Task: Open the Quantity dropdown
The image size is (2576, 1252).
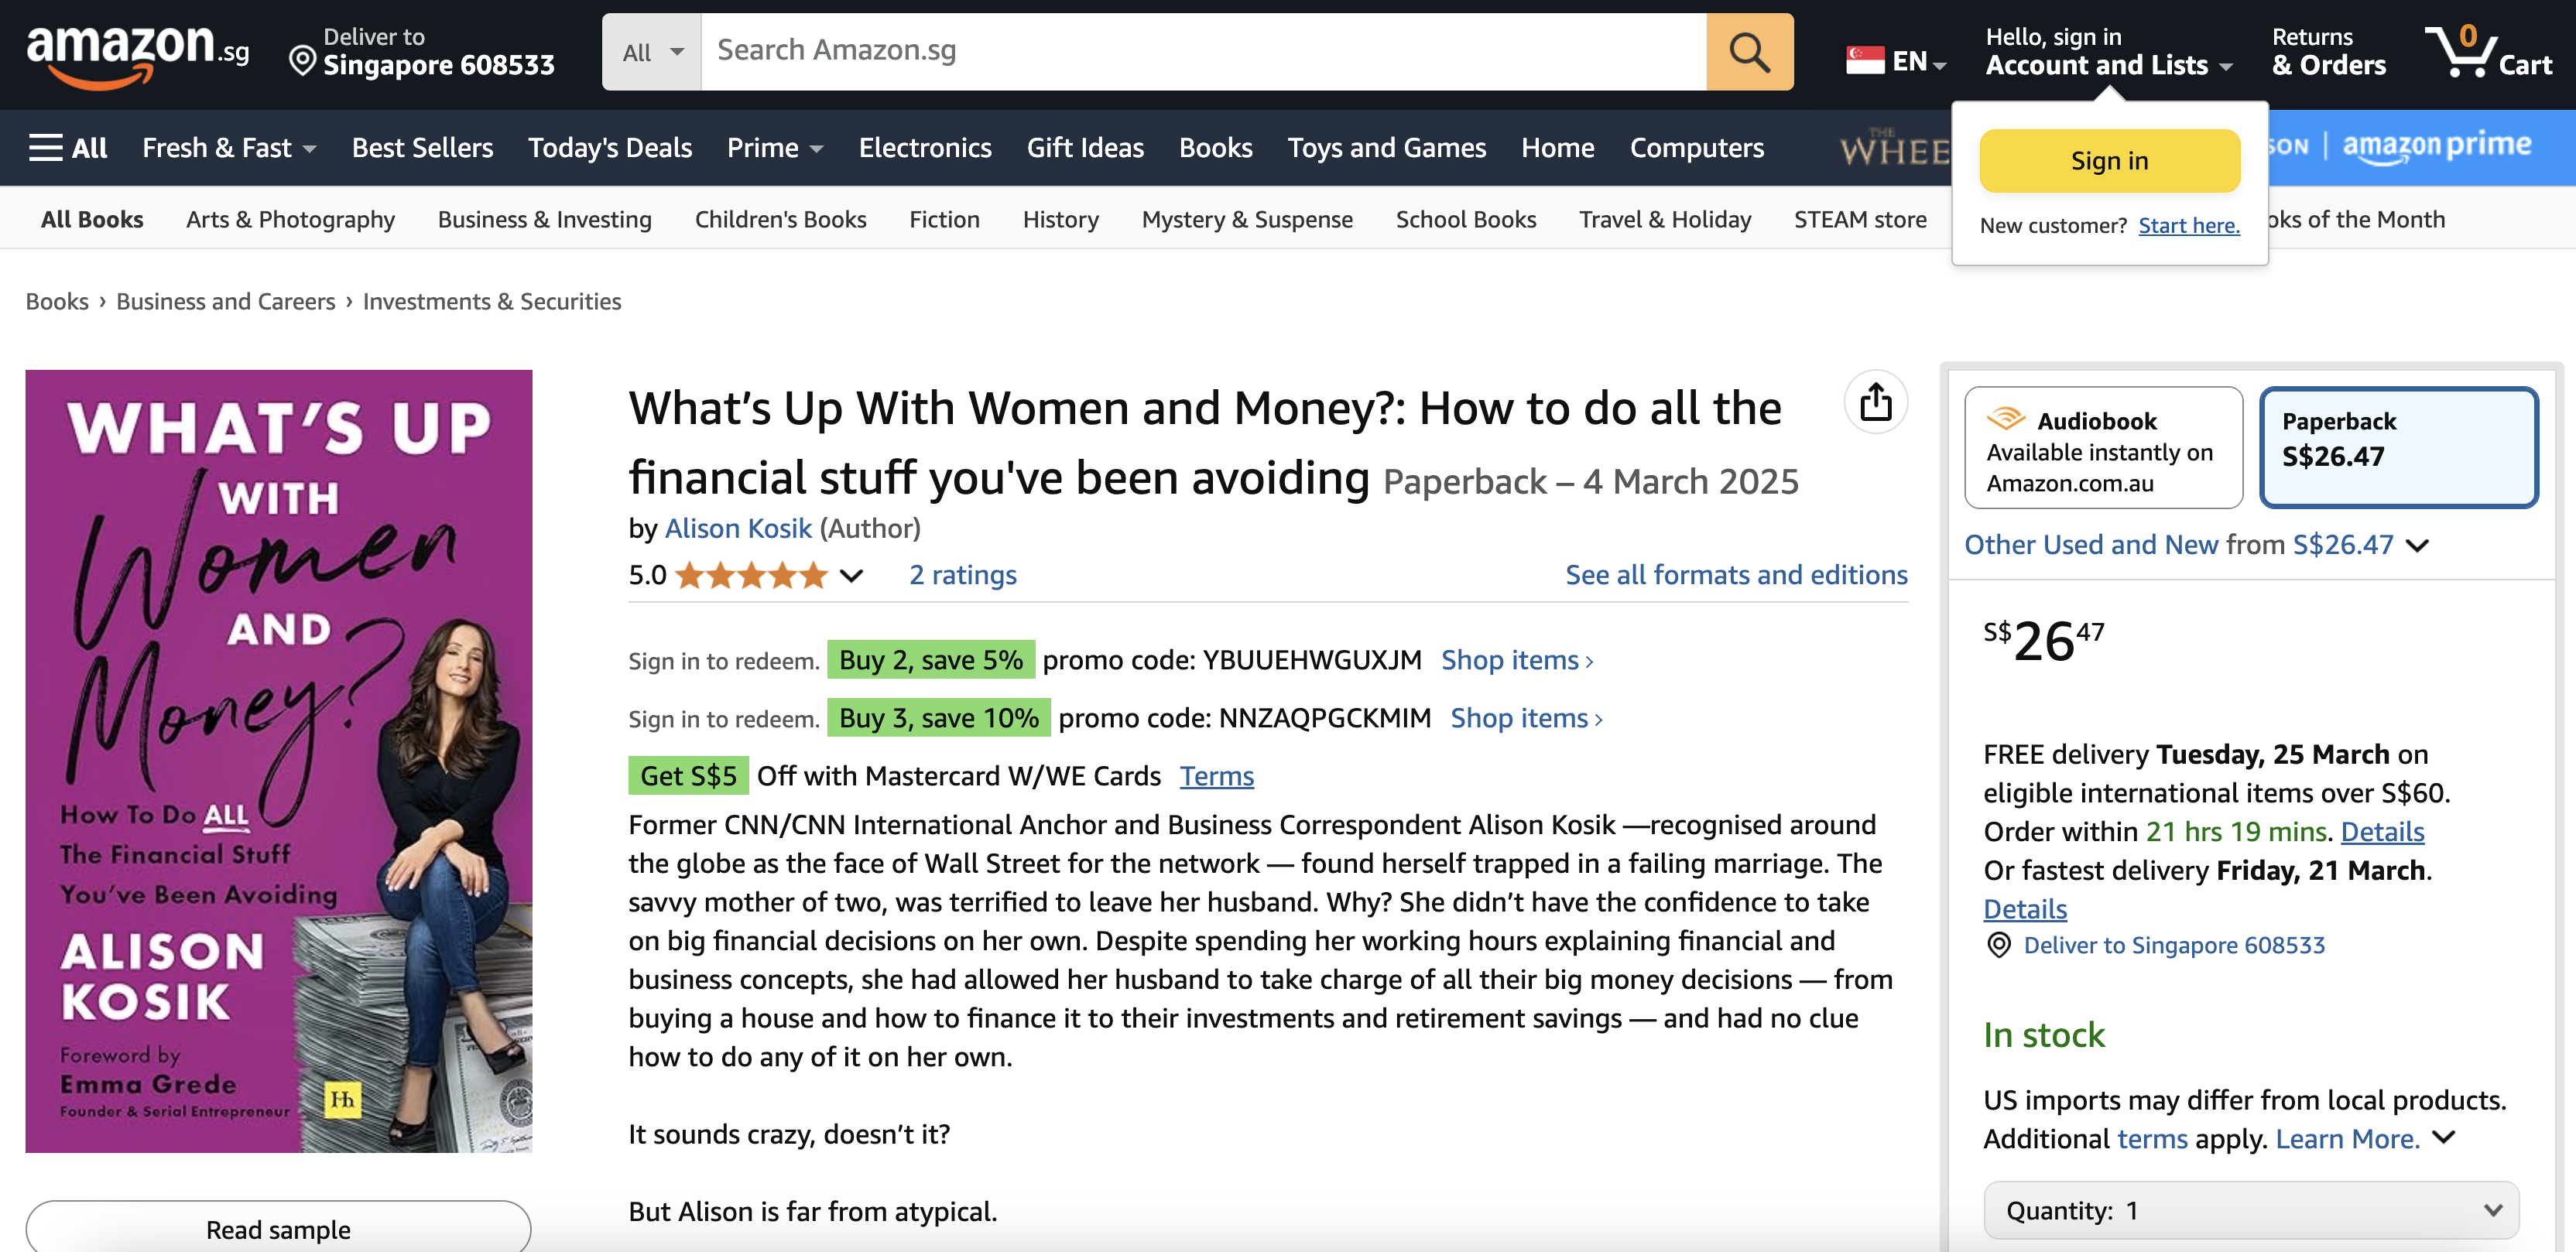Action: click(2250, 1210)
